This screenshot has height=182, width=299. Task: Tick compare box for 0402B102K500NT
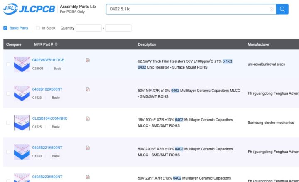[8, 93]
